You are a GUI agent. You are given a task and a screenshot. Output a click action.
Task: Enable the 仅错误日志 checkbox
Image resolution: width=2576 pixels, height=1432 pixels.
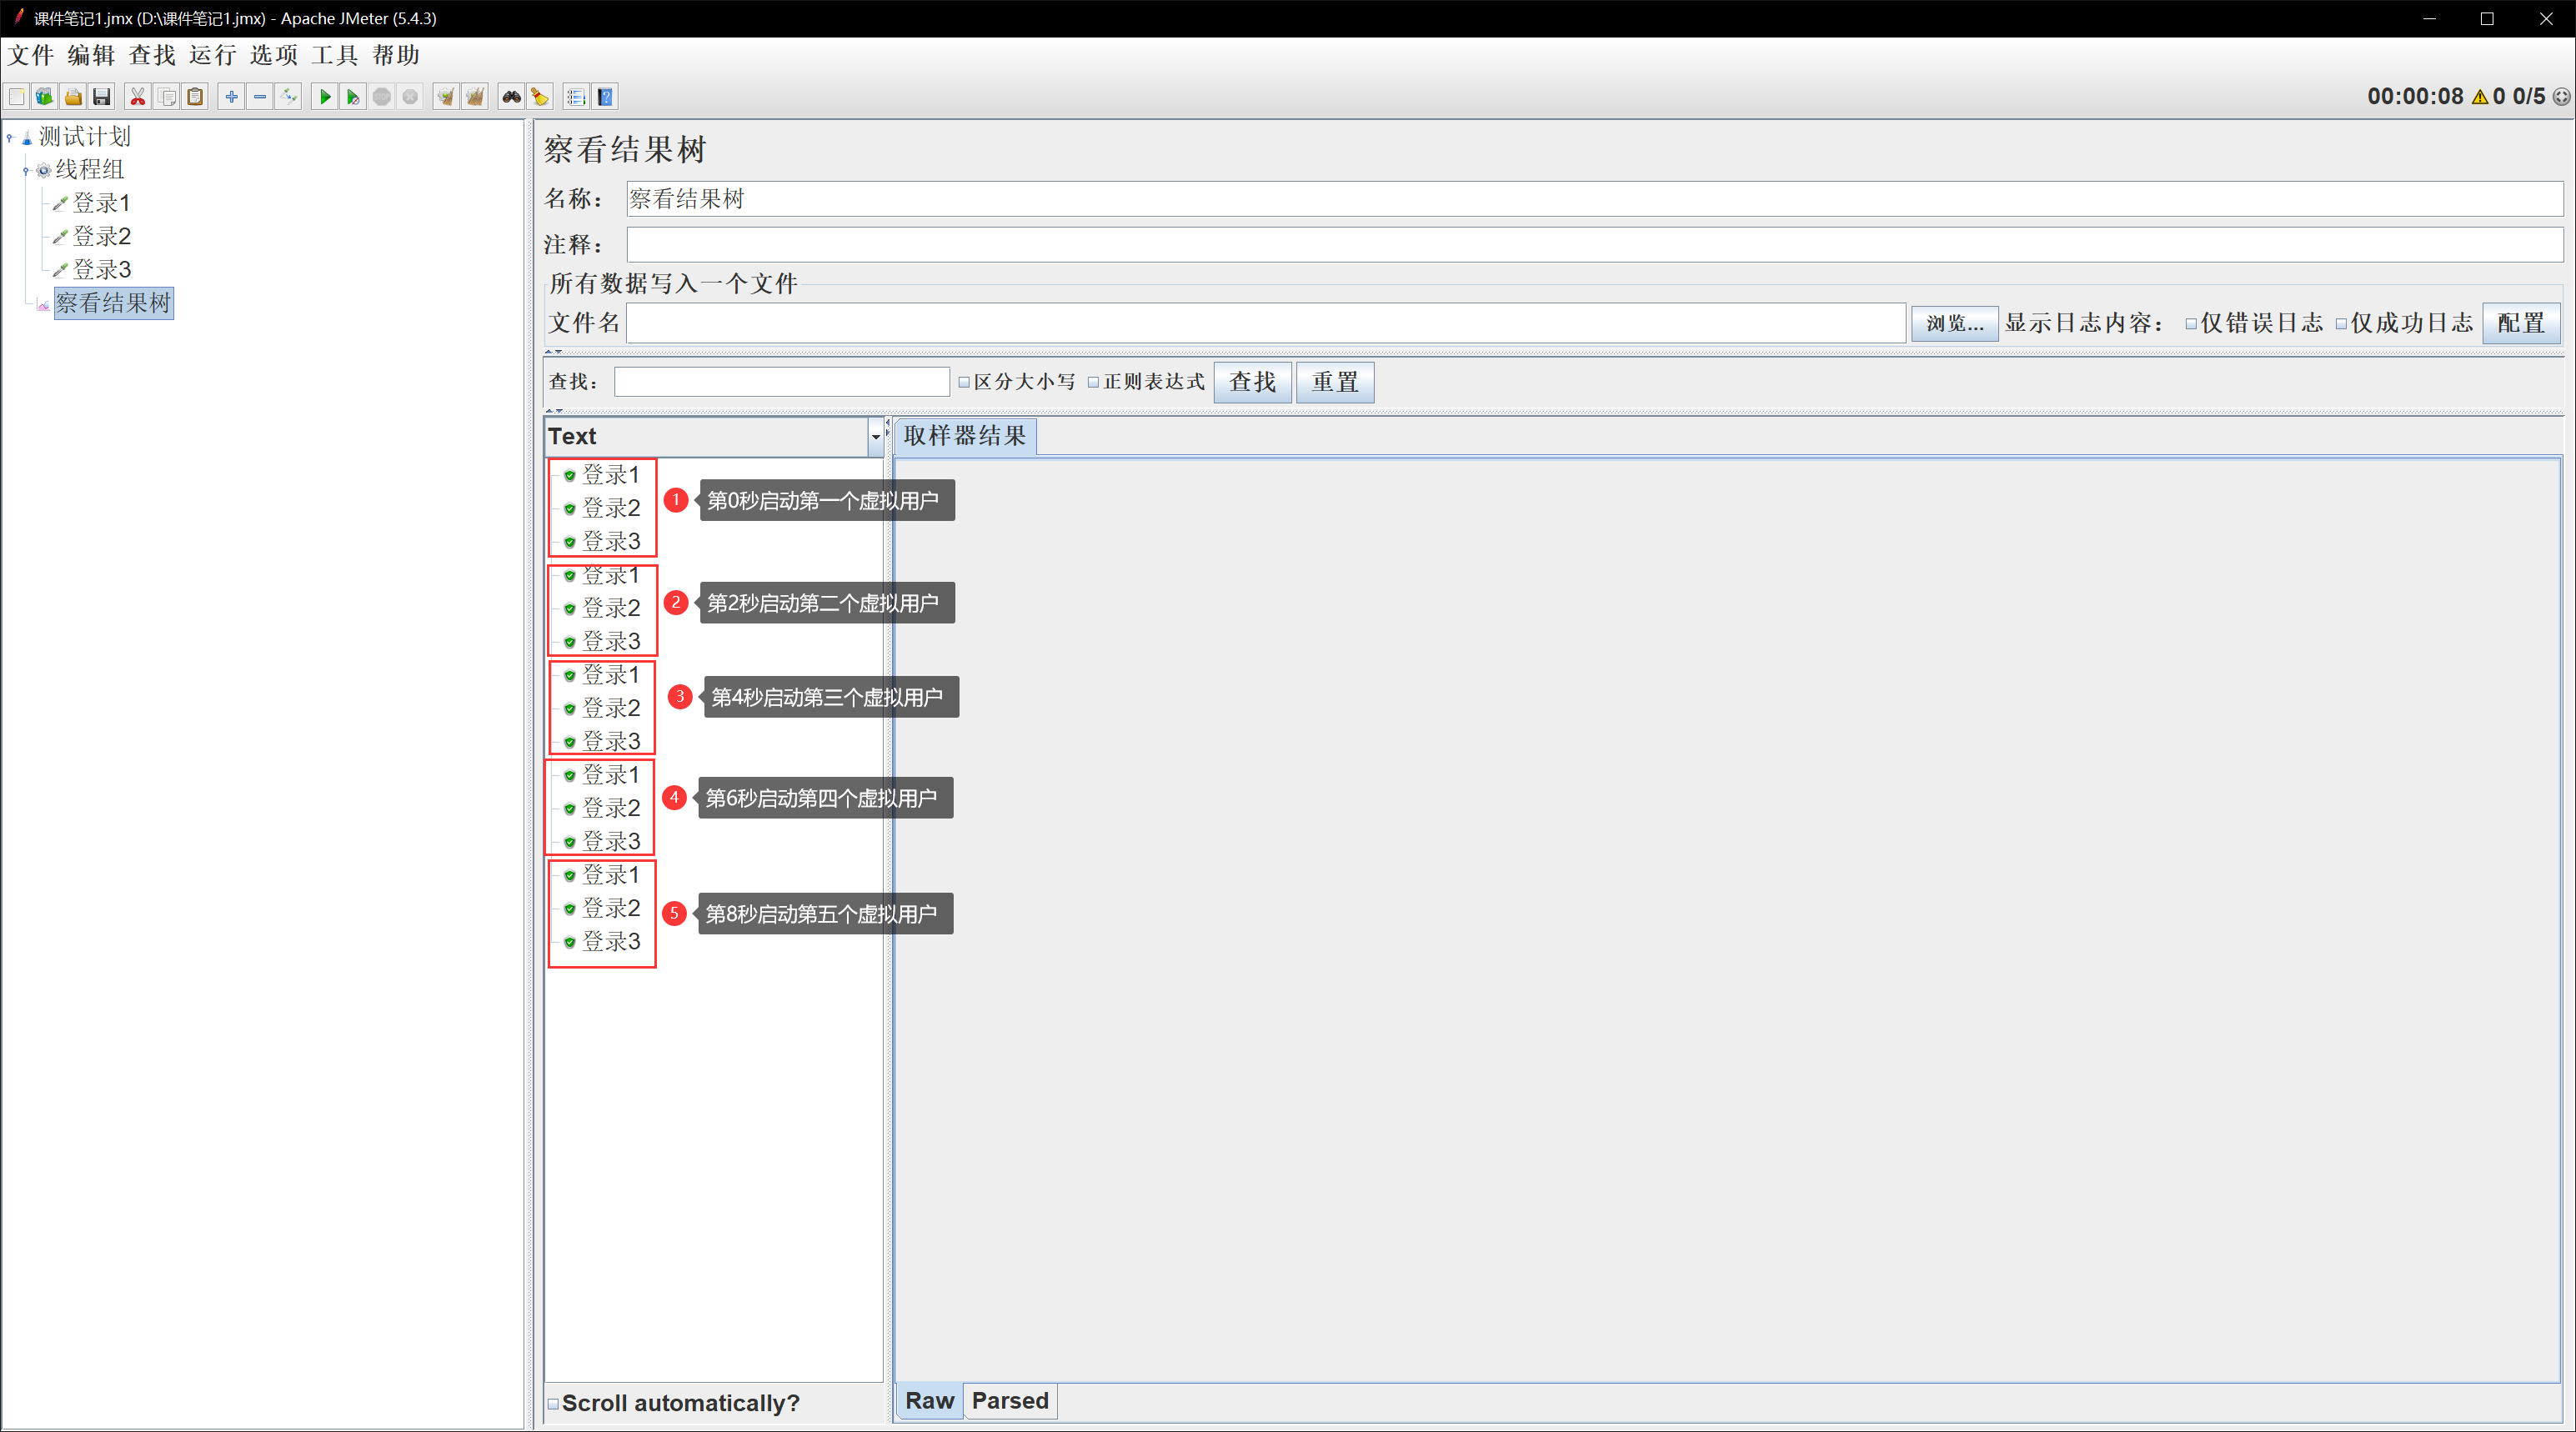(x=2191, y=324)
